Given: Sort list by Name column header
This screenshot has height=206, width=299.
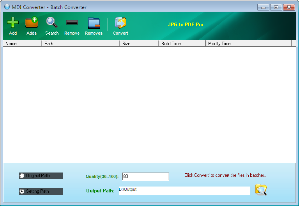Looking at the screenshot, I should [x=23, y=44].
